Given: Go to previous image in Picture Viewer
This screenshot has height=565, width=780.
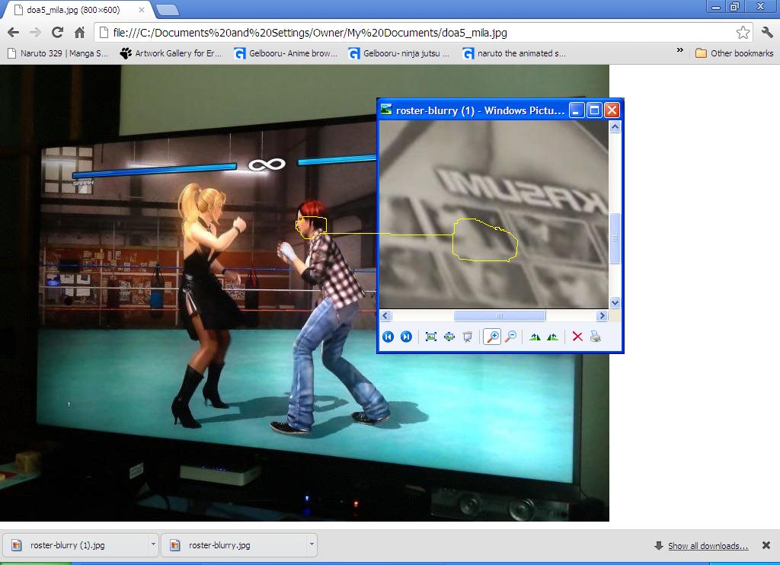Looking at the screenshot, I should pos(388,337).
